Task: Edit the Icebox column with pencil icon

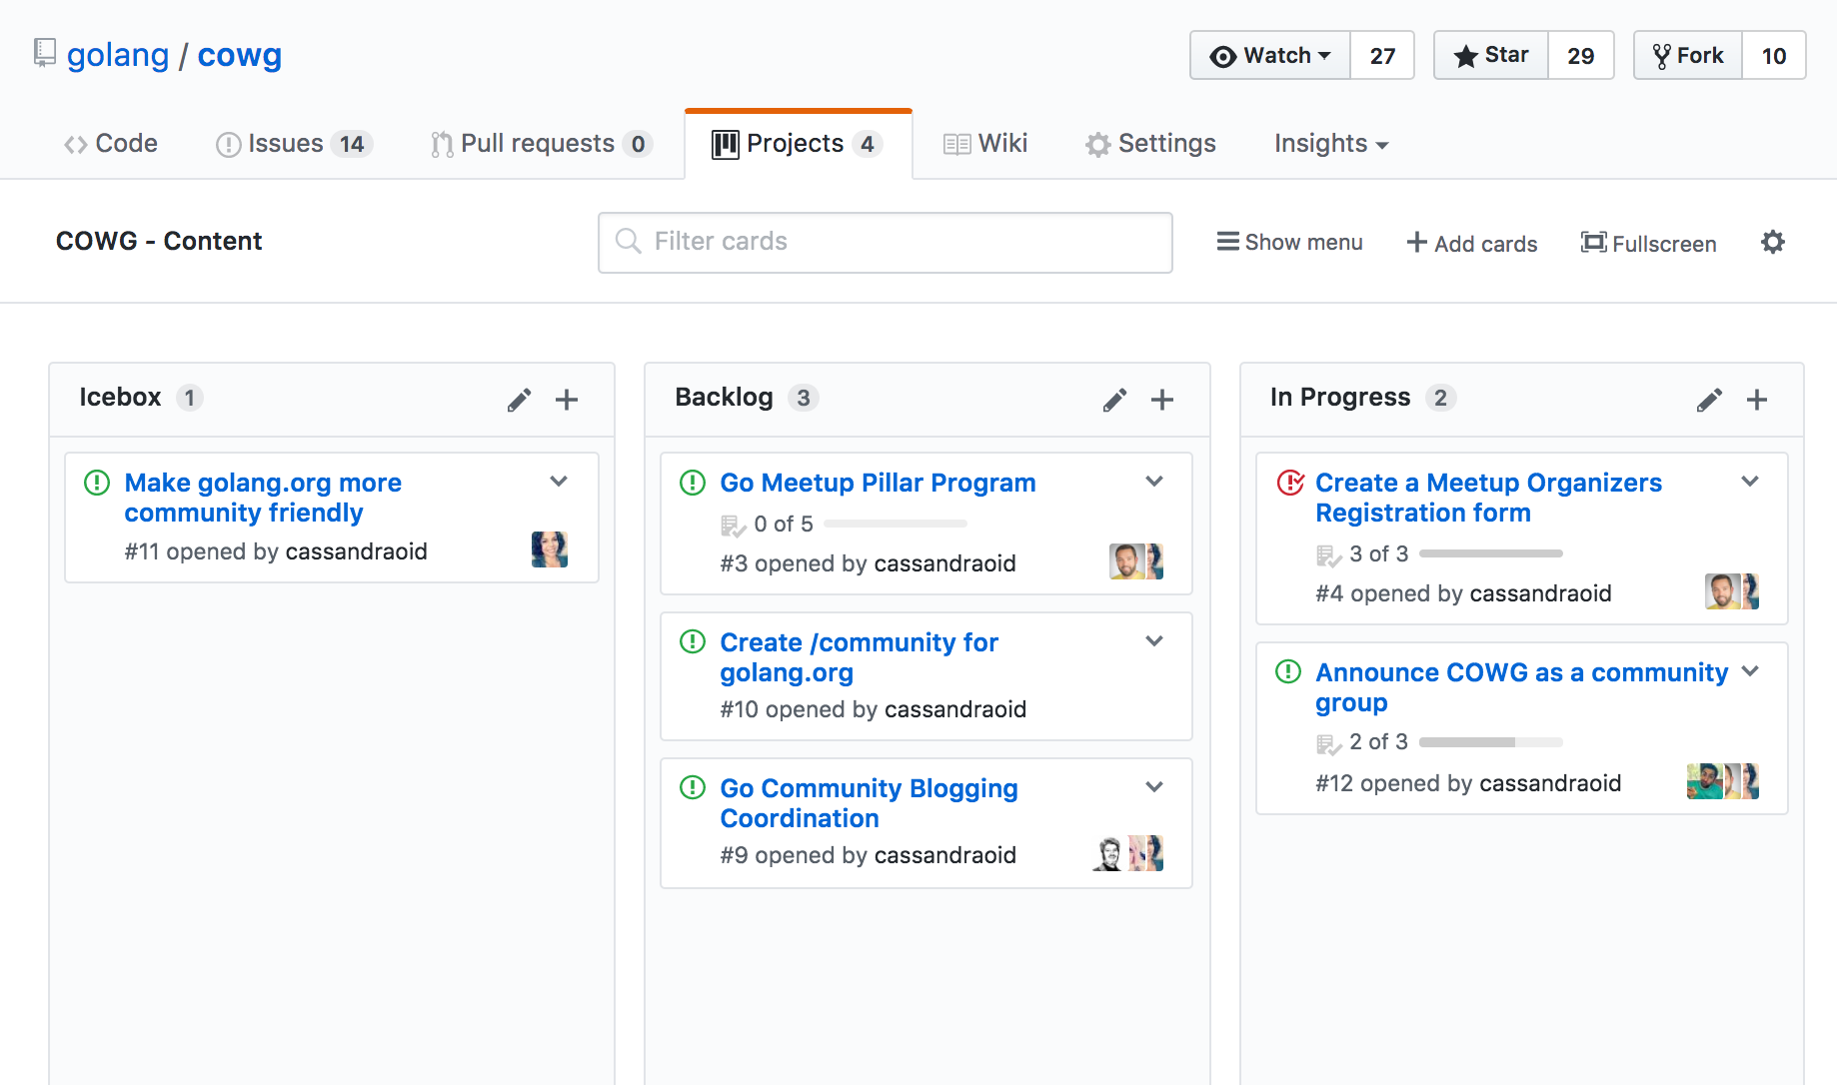Action: click(519, 400)
